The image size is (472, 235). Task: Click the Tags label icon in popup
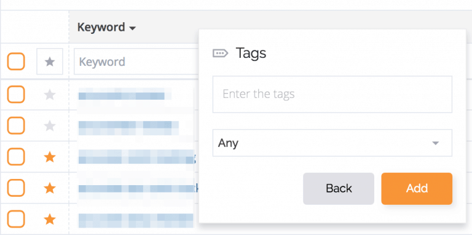tap(221, 54)
